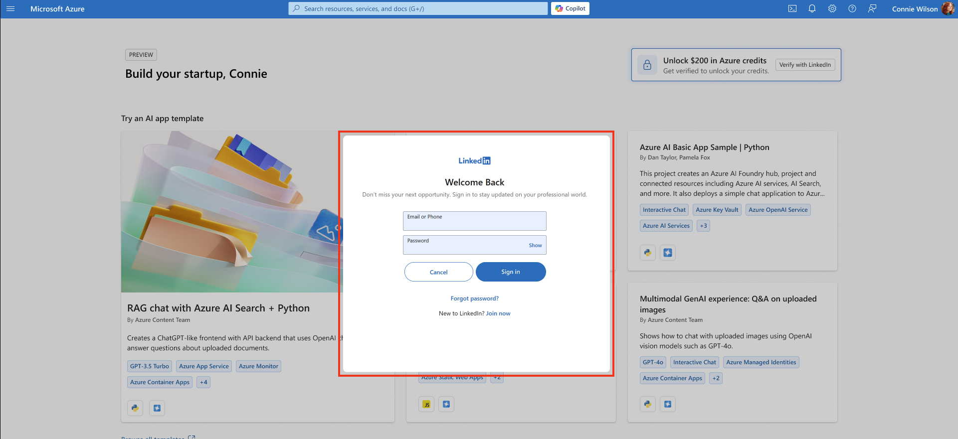This screenshot has height=439, width=958.
Task: Open Multimodal GenAI experience card title
Action: [728, 304]
